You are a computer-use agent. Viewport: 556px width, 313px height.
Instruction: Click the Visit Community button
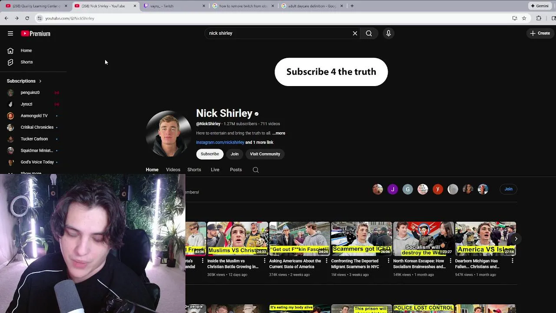[x=265, y=154]
